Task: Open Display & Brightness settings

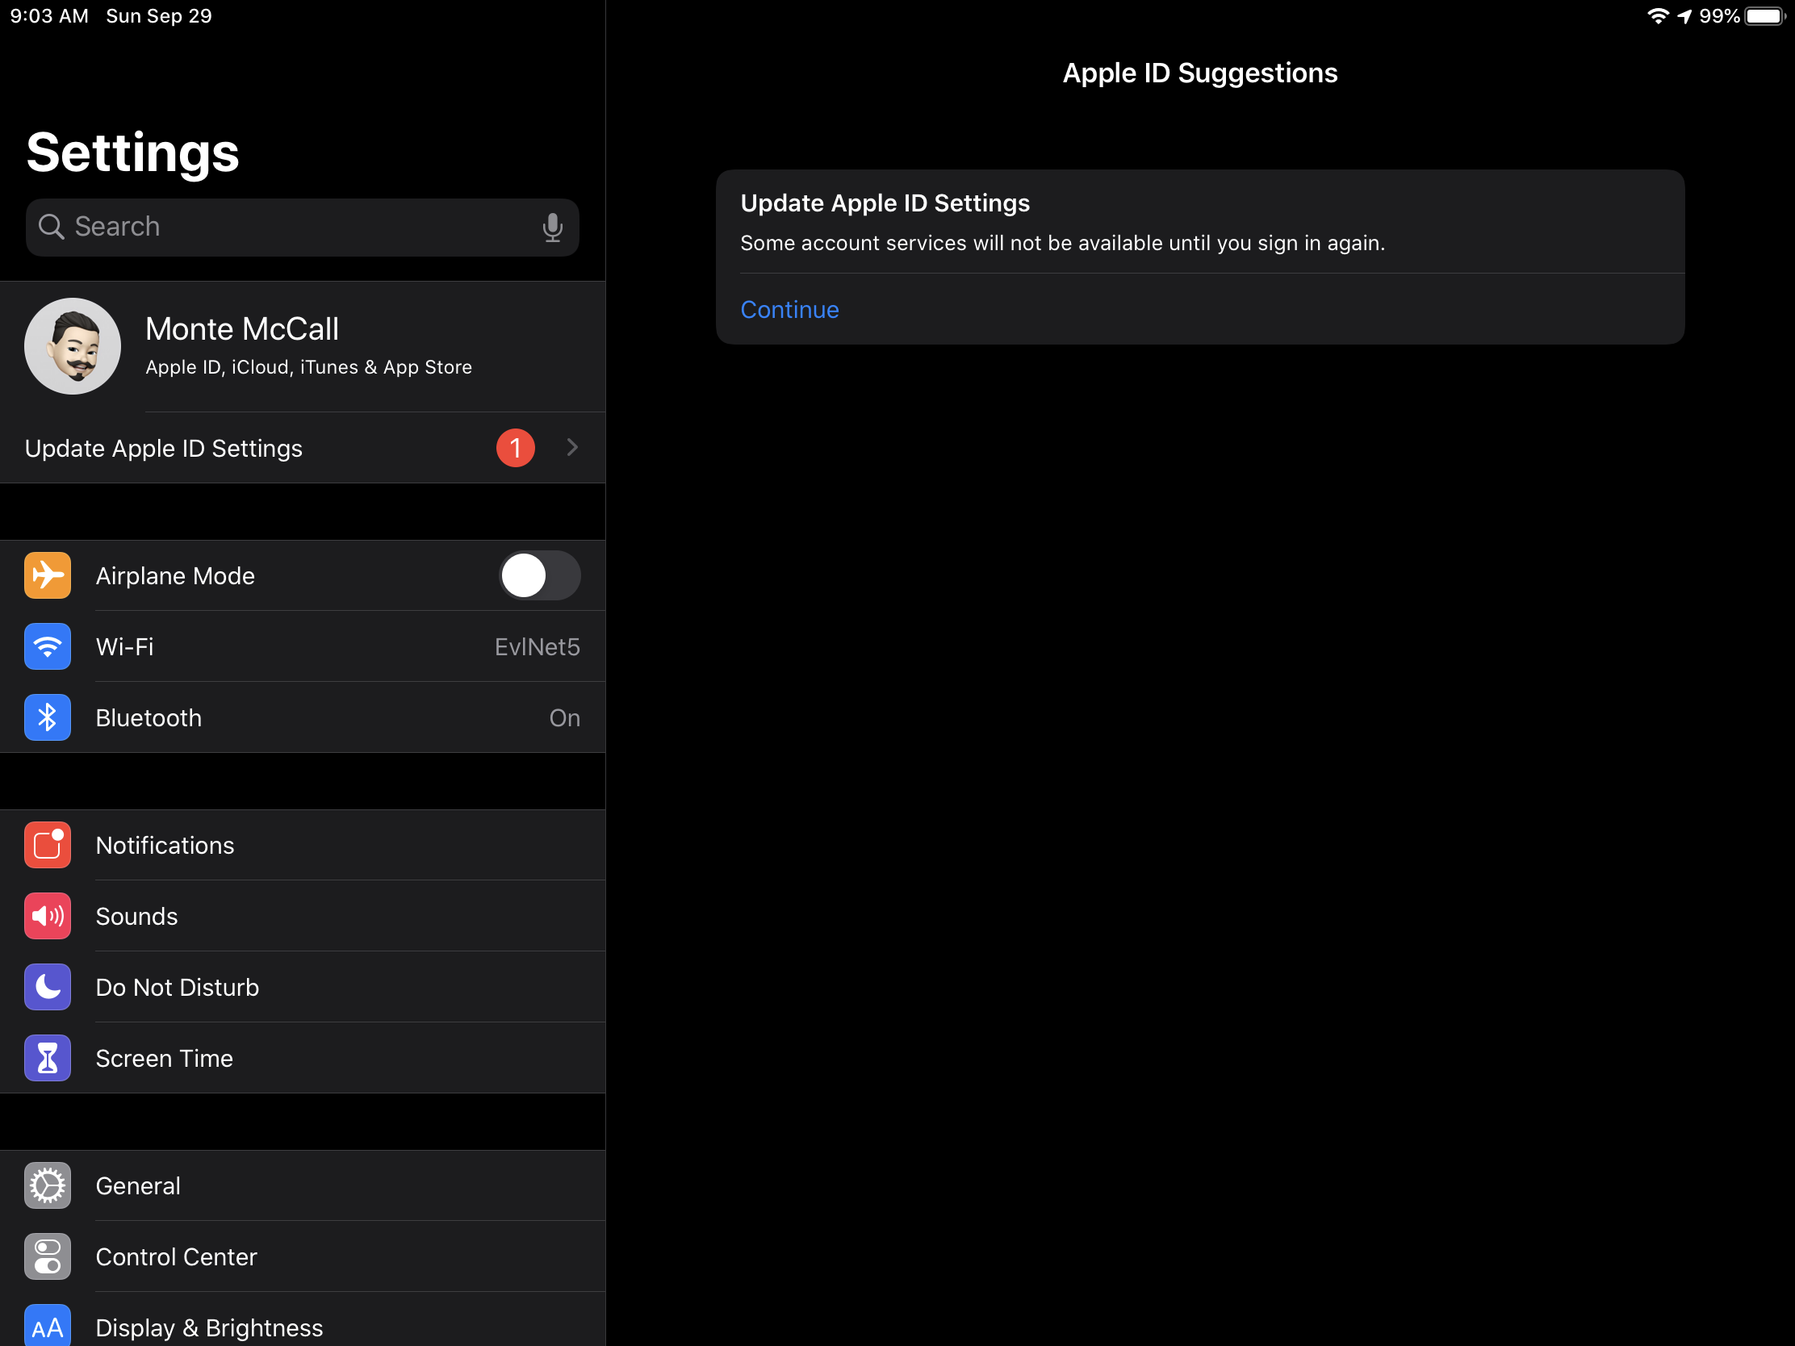Action: (x=209, y=1327)
